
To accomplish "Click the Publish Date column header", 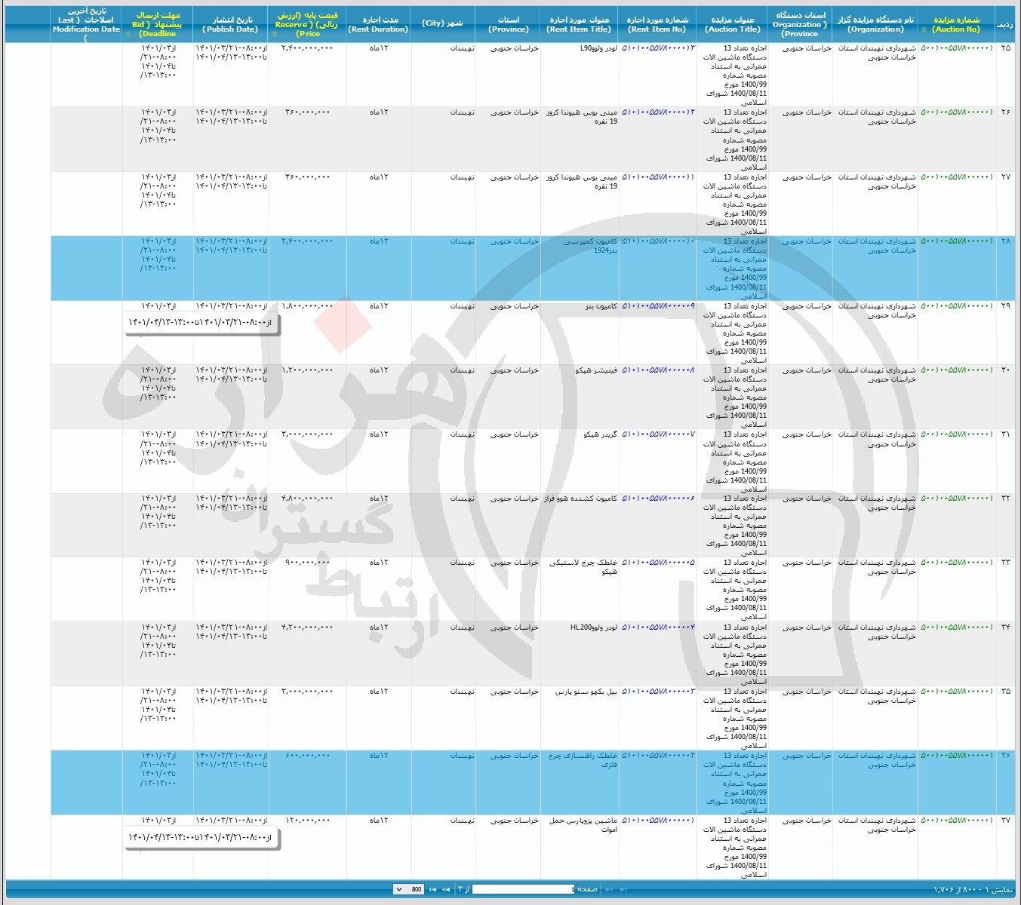I will [231, 24].
